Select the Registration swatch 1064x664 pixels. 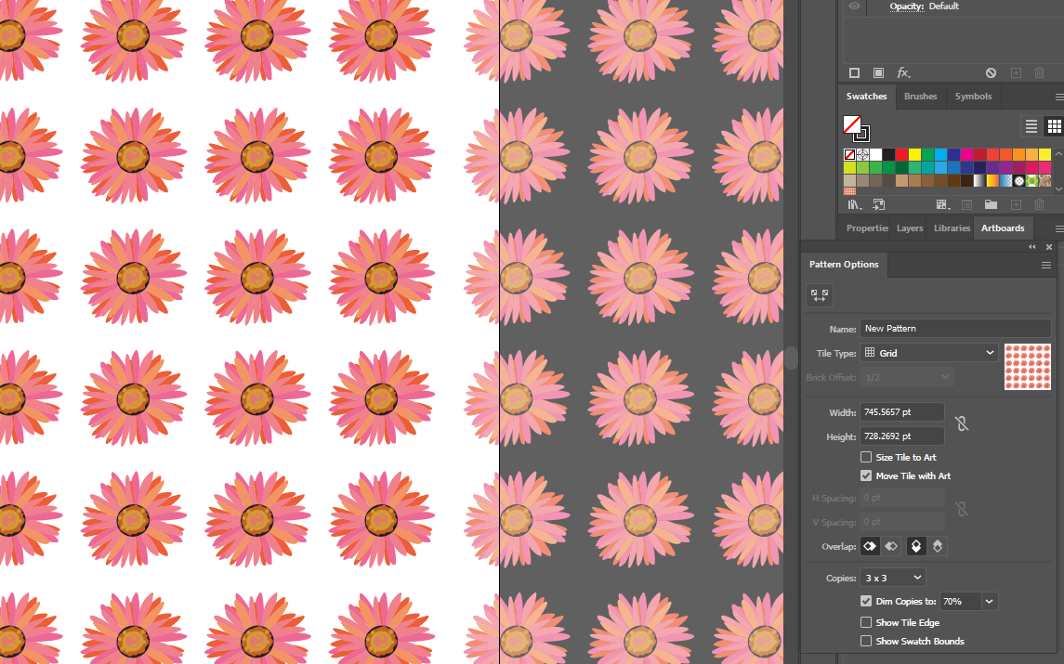click(862, 155)
